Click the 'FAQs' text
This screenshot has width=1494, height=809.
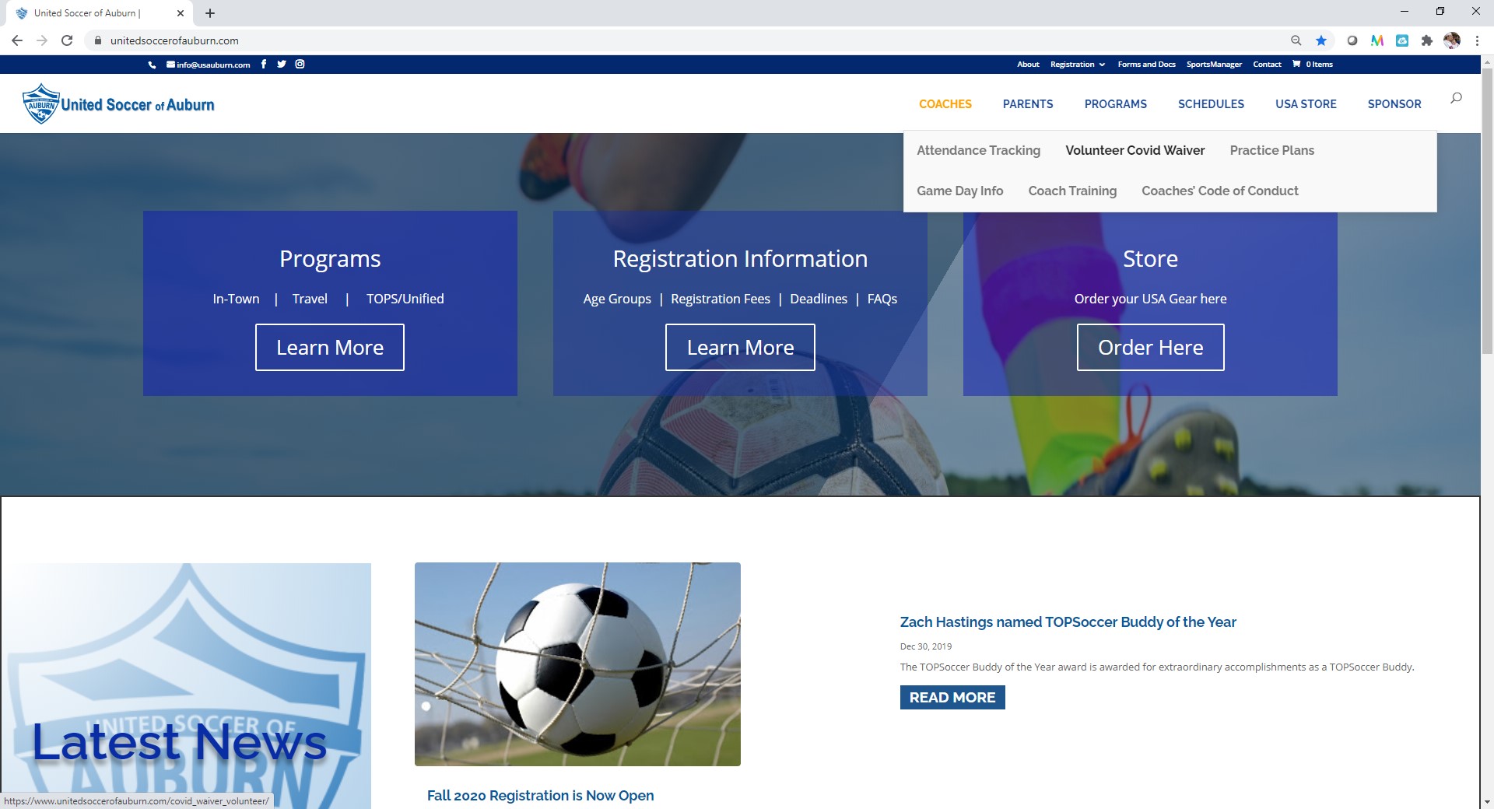882,299
